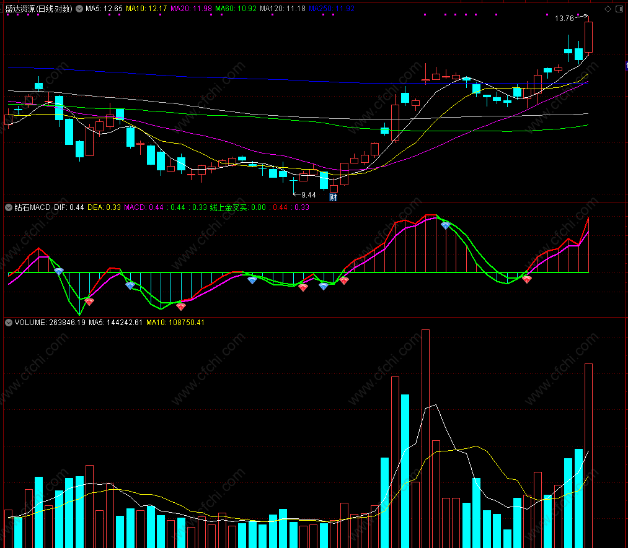Viewport: 628px width, 548px height.
Task: Click the 13.76 high price label
Action: [564, 19]
